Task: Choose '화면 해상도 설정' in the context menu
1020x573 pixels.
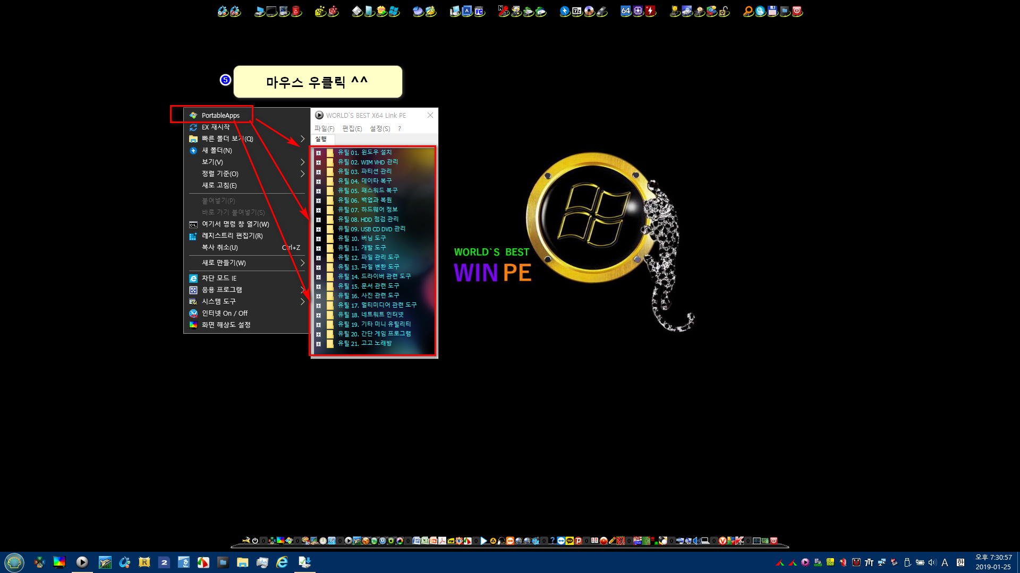Action: (x=246, y=325)
